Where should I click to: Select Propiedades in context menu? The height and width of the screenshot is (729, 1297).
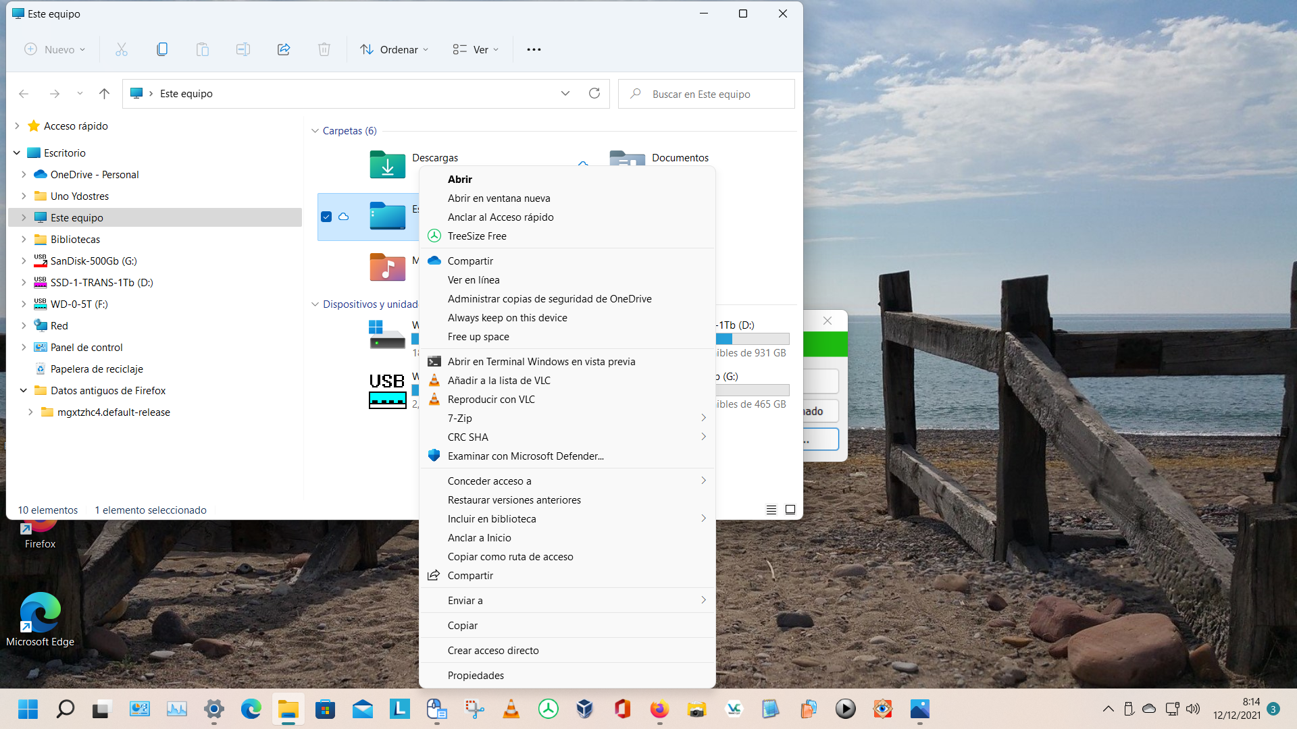coord(476,675)
